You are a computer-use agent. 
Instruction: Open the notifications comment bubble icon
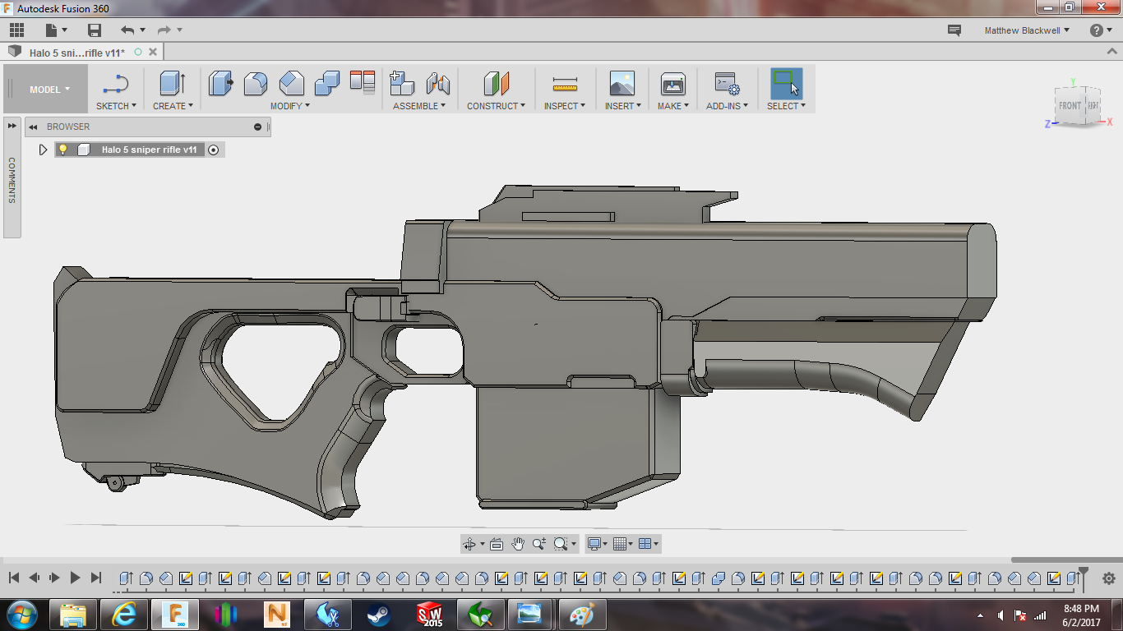(954, 30)
